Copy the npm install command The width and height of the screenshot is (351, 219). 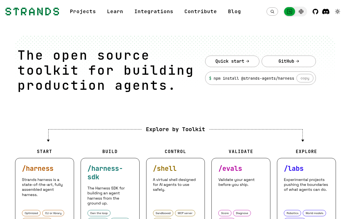pyautogui.click(x=305, y=78)
